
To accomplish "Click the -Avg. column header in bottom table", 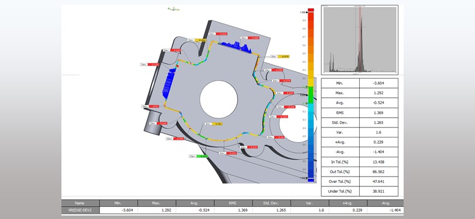I will (385, 203).
